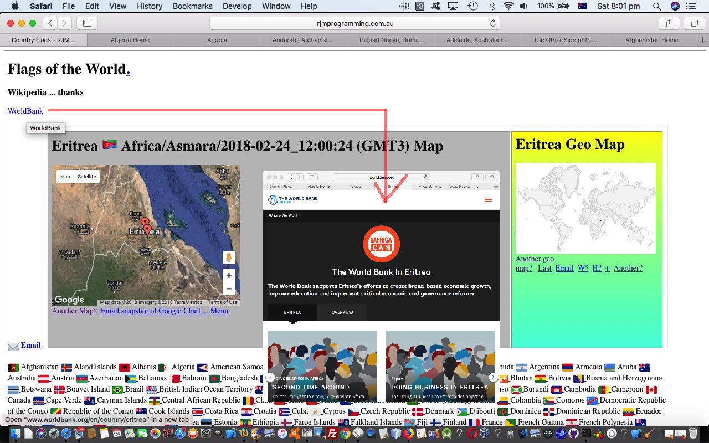
Task: Launch Google Chrome from the Dock
Action: pos(346,434)
